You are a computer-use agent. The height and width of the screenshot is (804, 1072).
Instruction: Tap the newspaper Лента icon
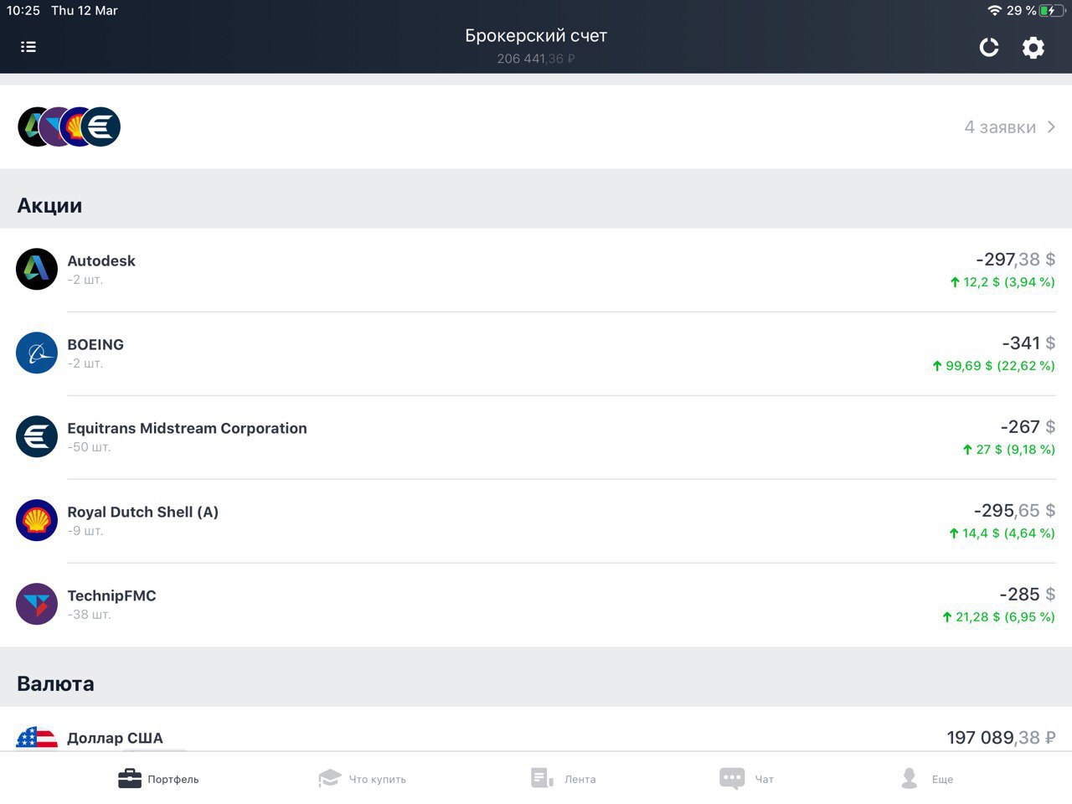click(542, 778)
